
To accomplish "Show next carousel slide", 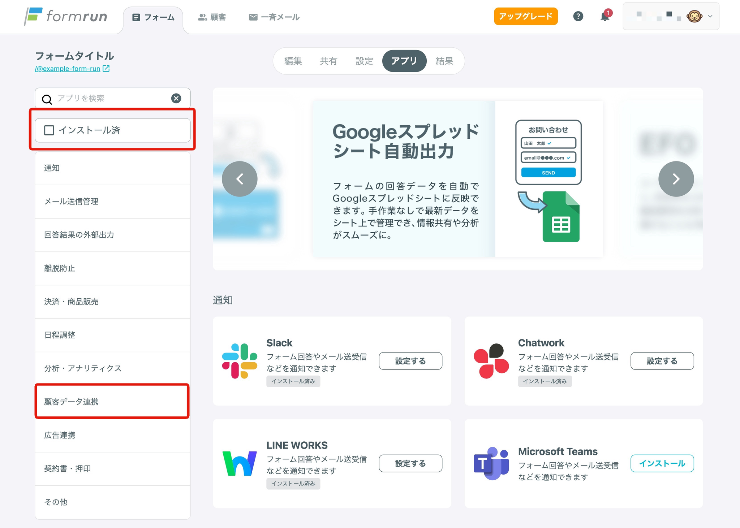I will tap(676, 179).
